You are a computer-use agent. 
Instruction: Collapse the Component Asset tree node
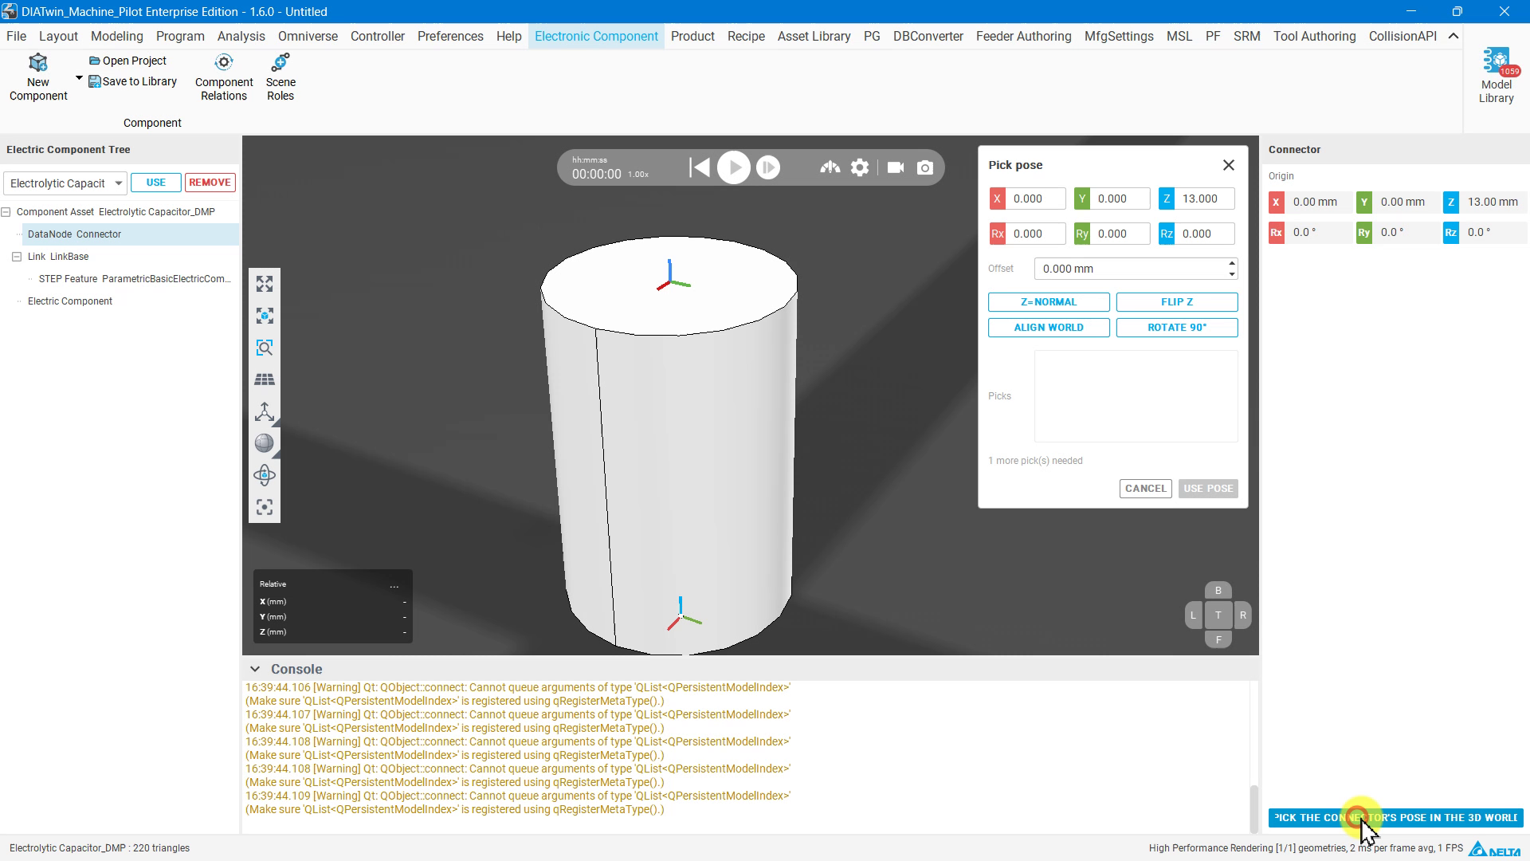tap(6, 212)
